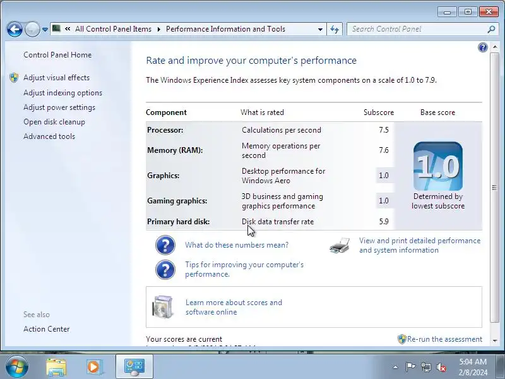This screenshot has width=505, height=379.
Task: Open the recent pages dropdown arrow
Action: tap(45, 29)
